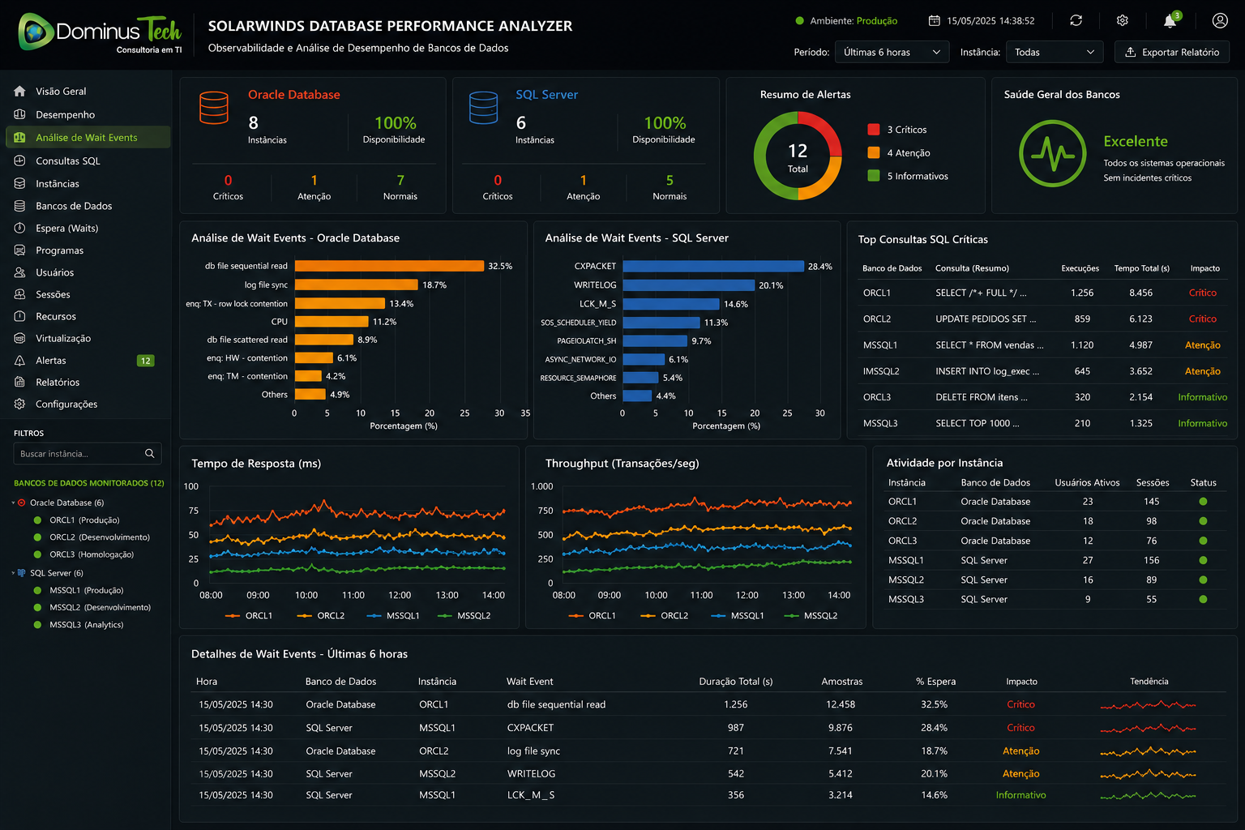Click orange 4 Atenção legend swatch

pyautogui.click(x=874, y=152)
